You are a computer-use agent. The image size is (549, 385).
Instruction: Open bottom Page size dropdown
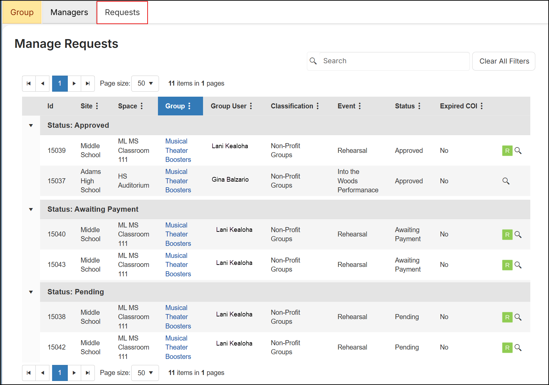pyautogui.click(x=145, y=373)
